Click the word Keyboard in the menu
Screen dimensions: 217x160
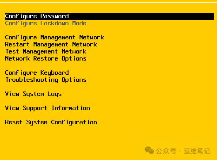(x=54, y=73)
